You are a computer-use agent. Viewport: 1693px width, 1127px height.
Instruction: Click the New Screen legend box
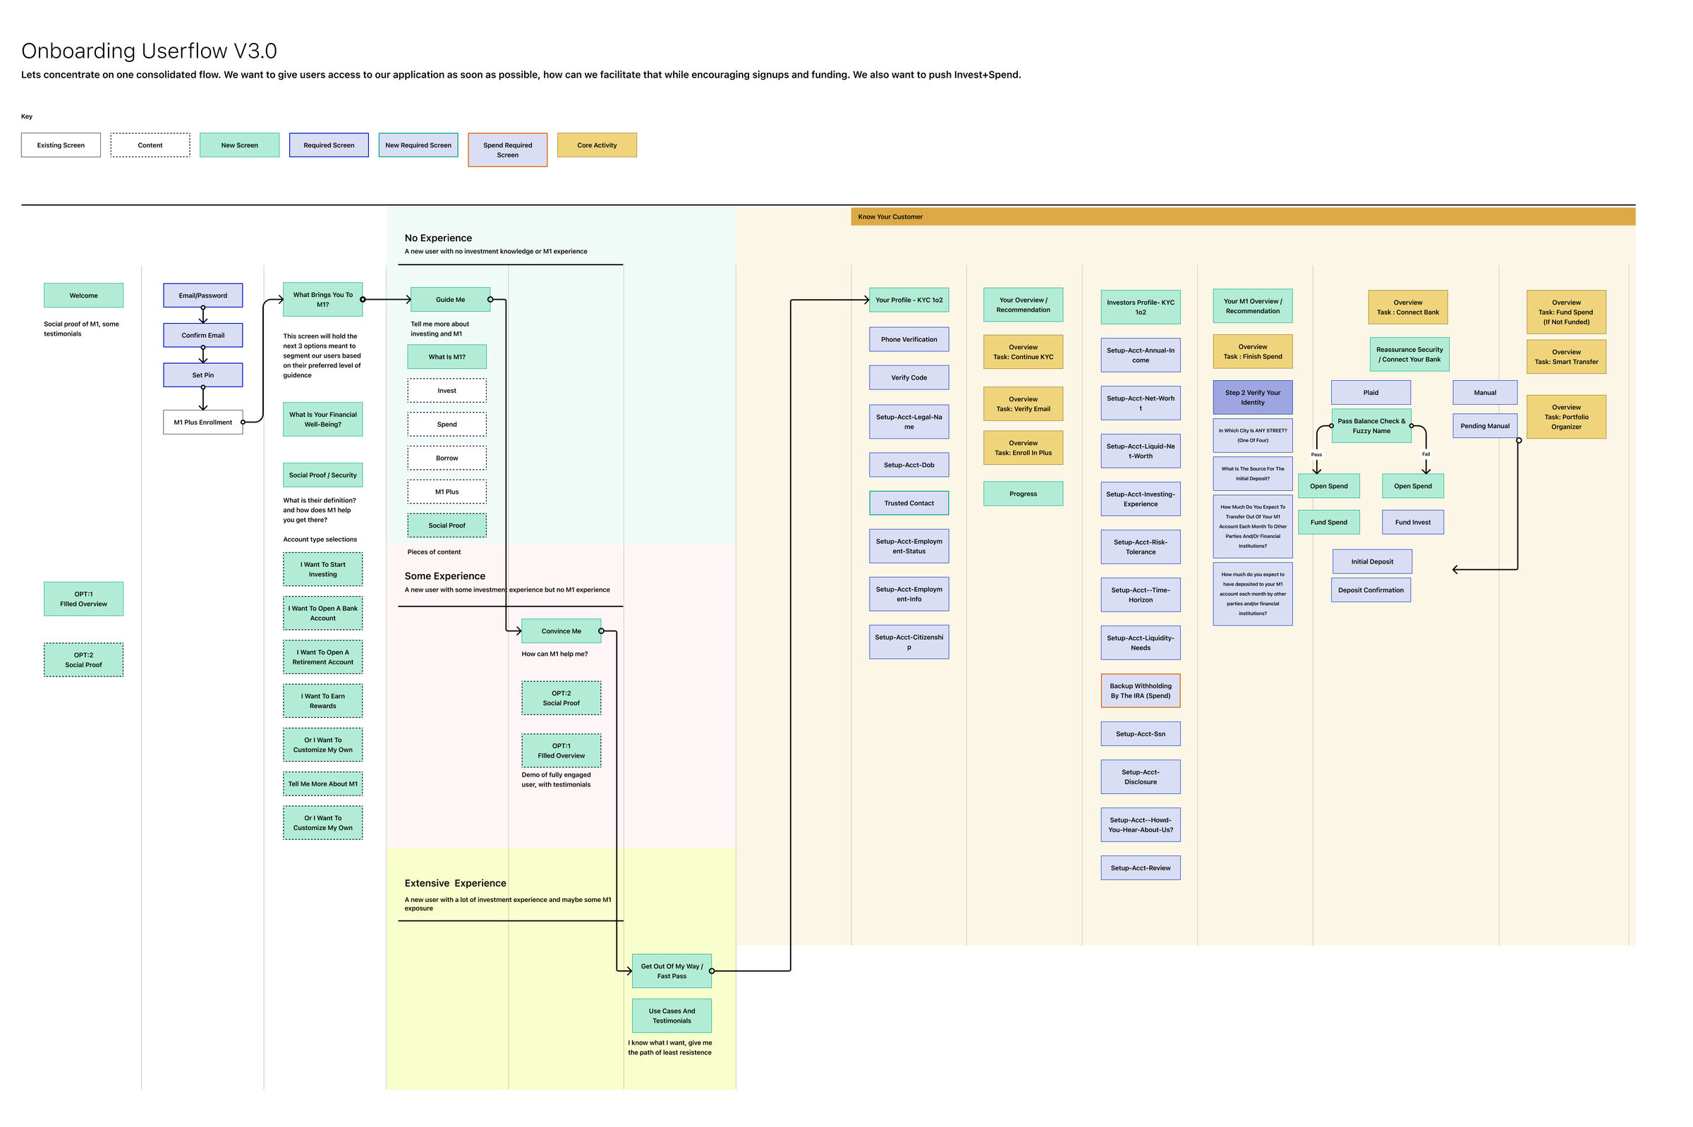coord(239,145)
